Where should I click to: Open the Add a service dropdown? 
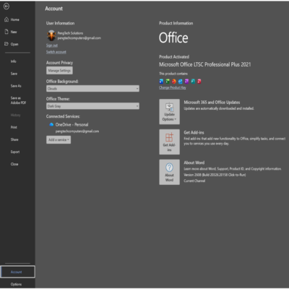(59, 139)
